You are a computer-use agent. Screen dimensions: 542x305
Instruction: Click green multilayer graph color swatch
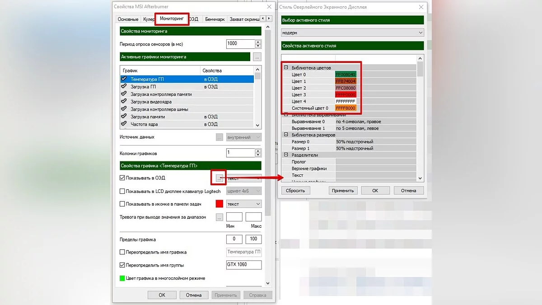coord(122,278)
